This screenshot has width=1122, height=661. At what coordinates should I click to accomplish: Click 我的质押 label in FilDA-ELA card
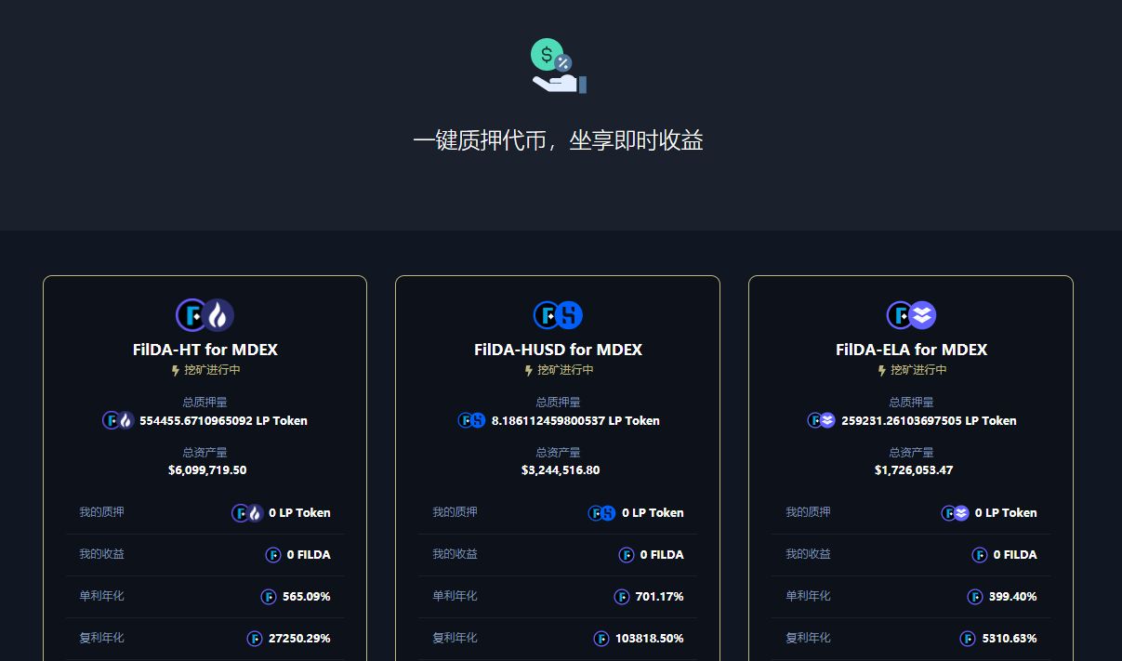(808, 512)
